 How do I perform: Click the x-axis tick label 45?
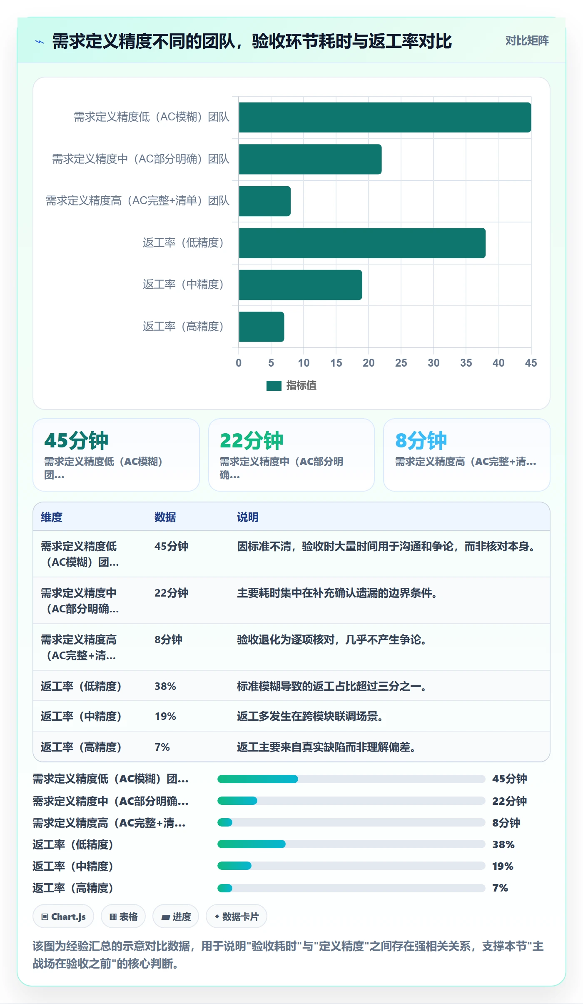(x=531, y=363)
